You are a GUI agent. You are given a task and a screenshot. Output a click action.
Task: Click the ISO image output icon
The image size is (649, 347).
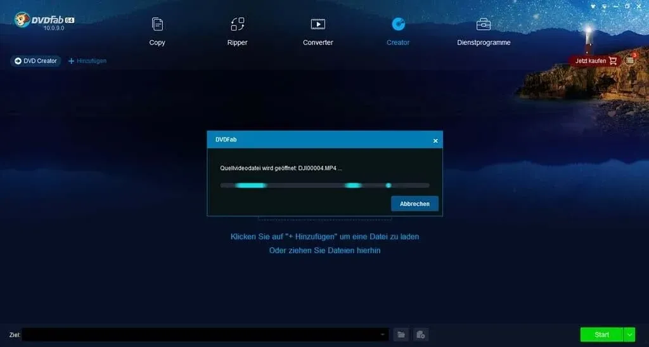pos(421,334)
